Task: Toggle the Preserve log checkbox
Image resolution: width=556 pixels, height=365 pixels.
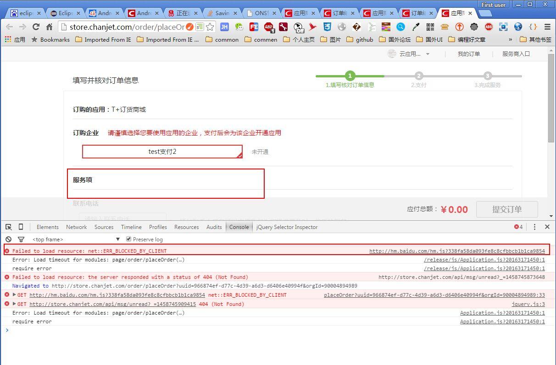Action: pyautogui.click(x=129, y=239)
